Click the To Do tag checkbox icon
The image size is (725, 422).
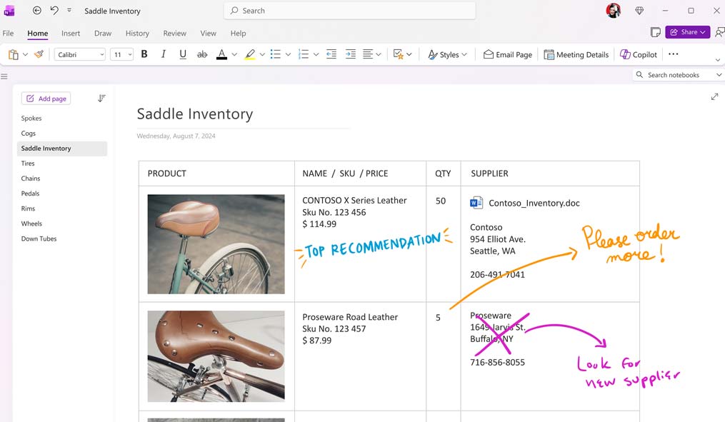[x=398, y=54]
